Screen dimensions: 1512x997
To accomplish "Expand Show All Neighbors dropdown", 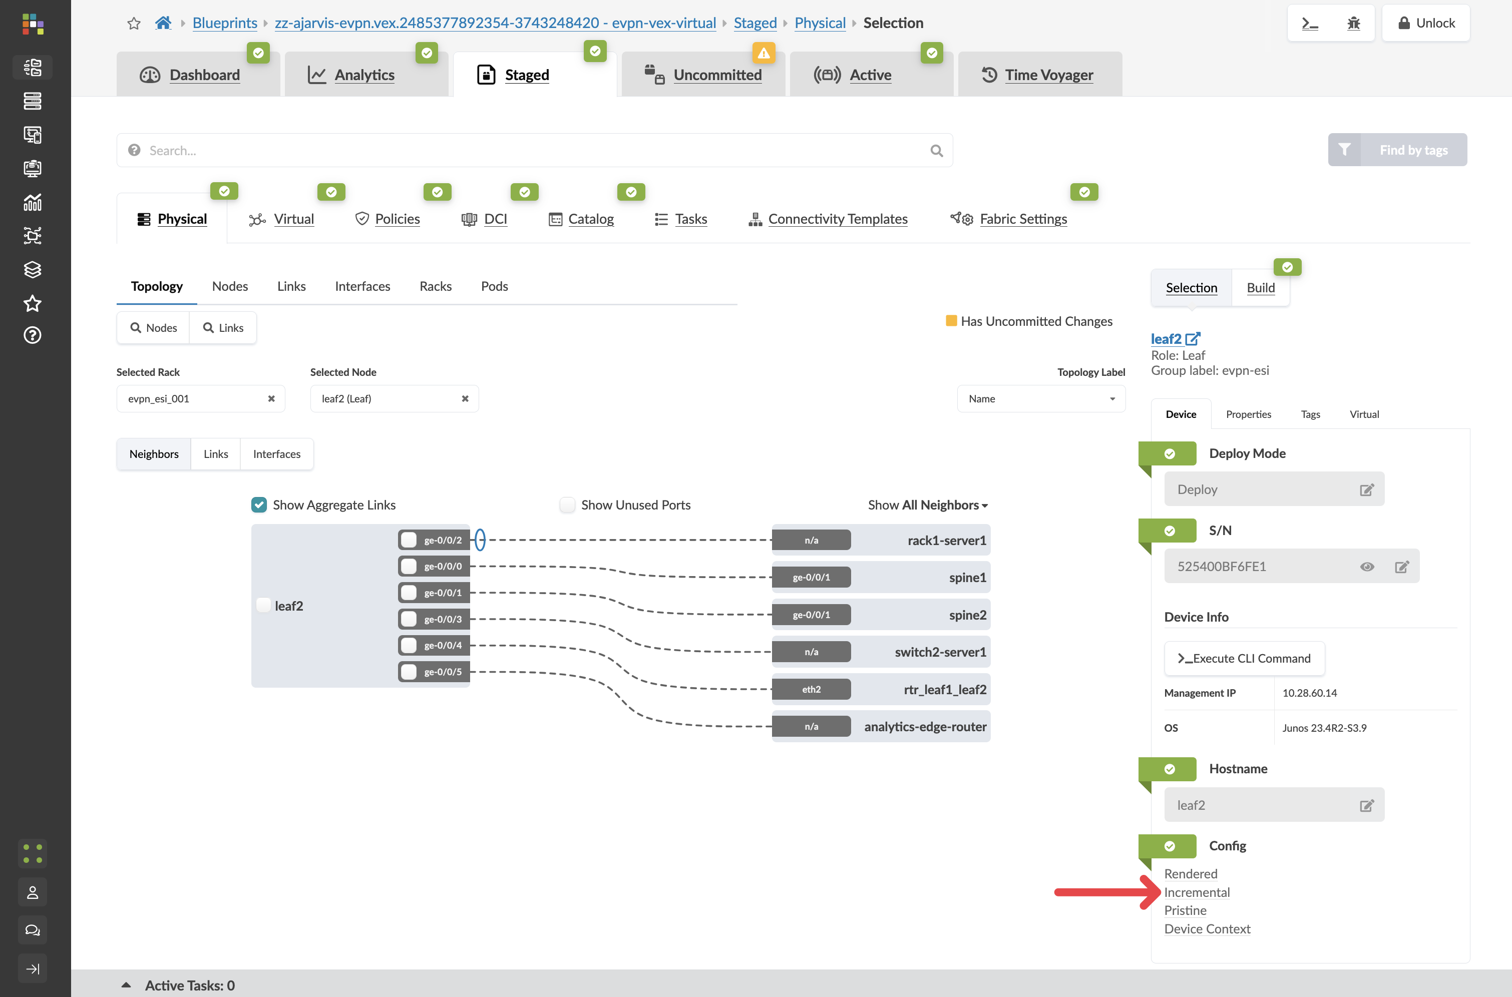I will tap(927, 505).
